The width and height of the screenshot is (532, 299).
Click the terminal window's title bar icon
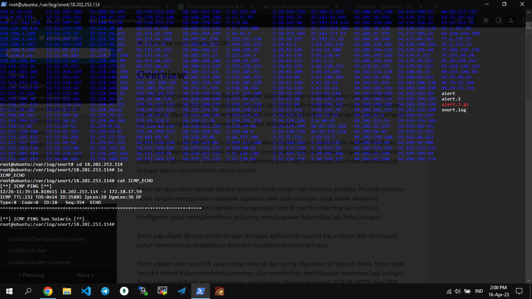coord(4,4)
